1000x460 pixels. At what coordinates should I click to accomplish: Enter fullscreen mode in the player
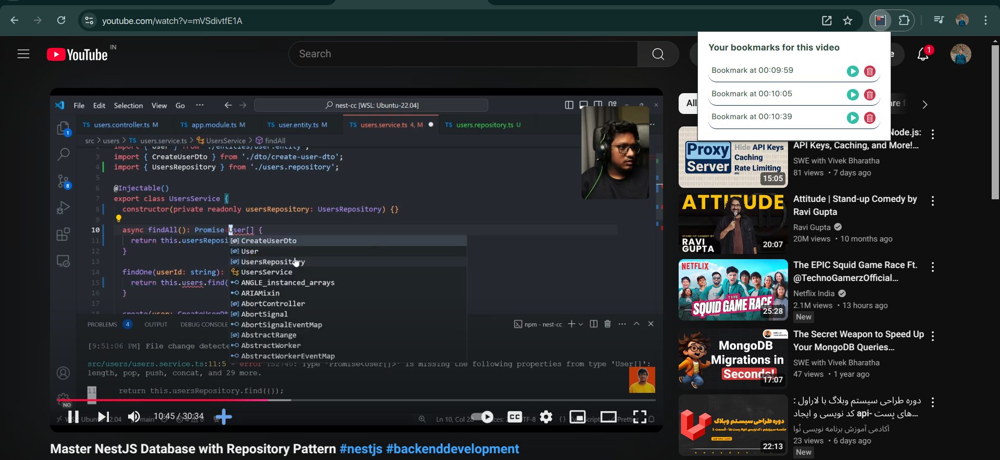pos(640,417)
